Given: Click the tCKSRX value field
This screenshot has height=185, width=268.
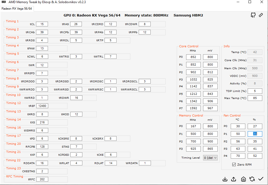Looking at the screenshot, I should tap(111, 138).
